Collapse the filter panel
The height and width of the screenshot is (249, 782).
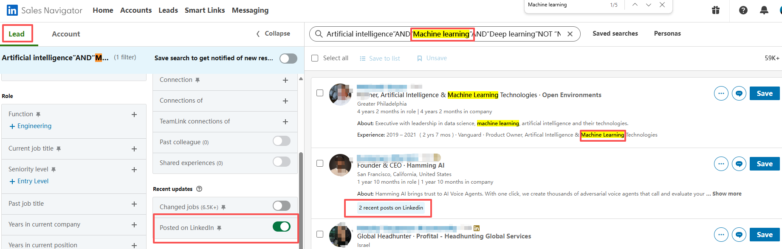[273, 34]
